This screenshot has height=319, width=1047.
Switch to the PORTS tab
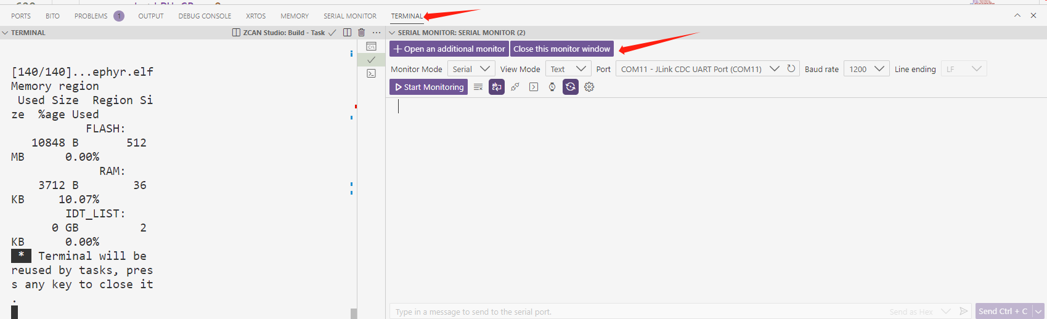tap(21, 16)
